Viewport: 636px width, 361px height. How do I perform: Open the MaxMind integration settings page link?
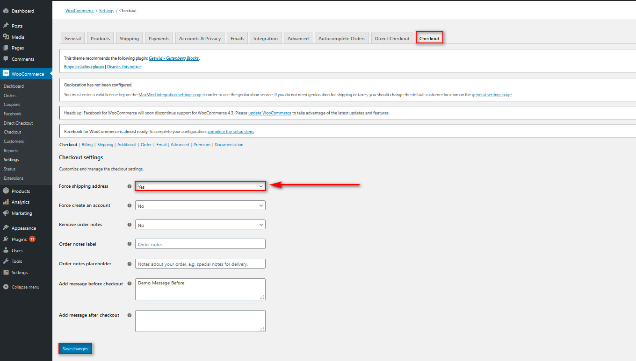pyautogui.click(x=171, y=95)
